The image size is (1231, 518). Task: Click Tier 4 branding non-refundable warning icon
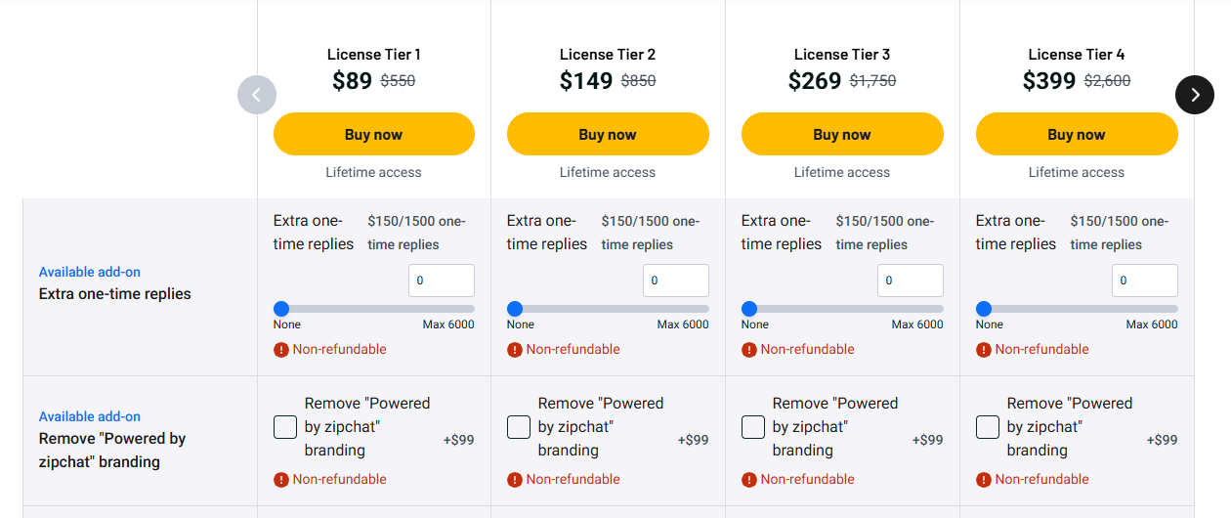click(984, 480)
